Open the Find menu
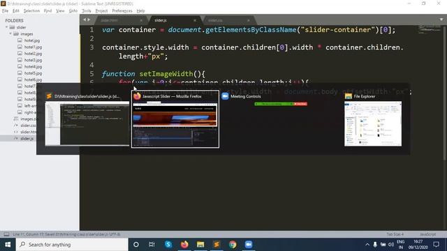 (x=47, y=11)
